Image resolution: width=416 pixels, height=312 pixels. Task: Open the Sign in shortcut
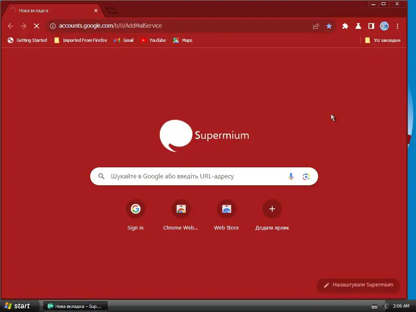pyautogui.click(x=135, y=215)
